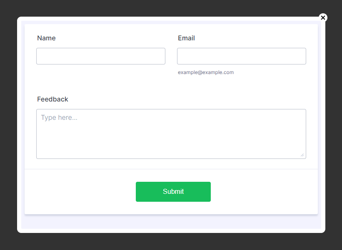Click the corner grip of the Feedback box

point(302,155)
